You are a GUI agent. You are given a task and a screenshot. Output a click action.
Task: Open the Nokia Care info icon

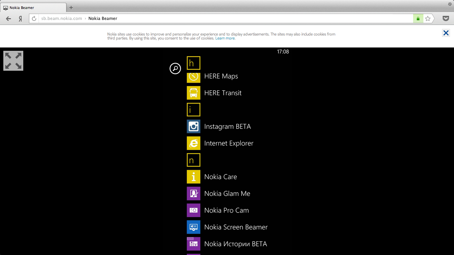(x=193, y=177)
